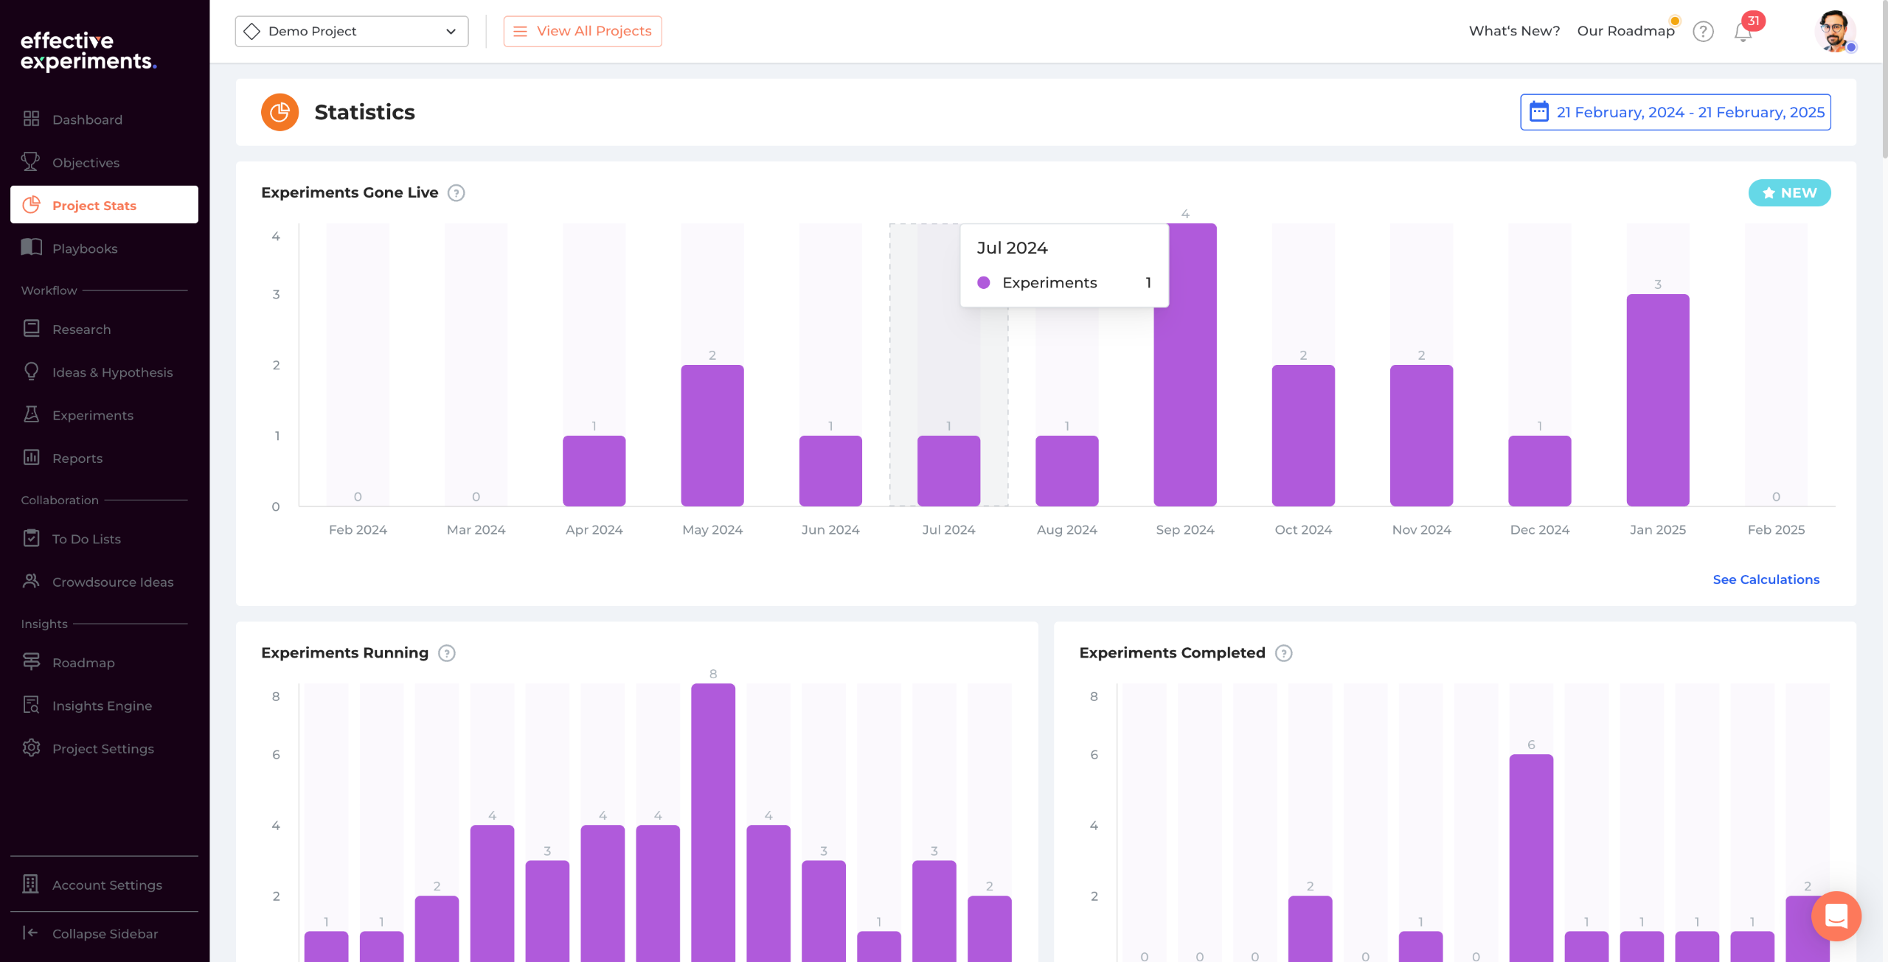Click the Experiments Gone Live info icon
Viewport: 1888px width, 962px height.
(x=457, y=193)
